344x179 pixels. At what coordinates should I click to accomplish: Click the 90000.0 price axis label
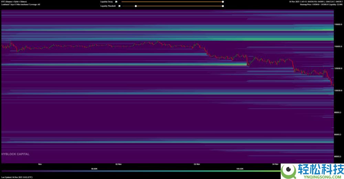(x=338, y=134)
